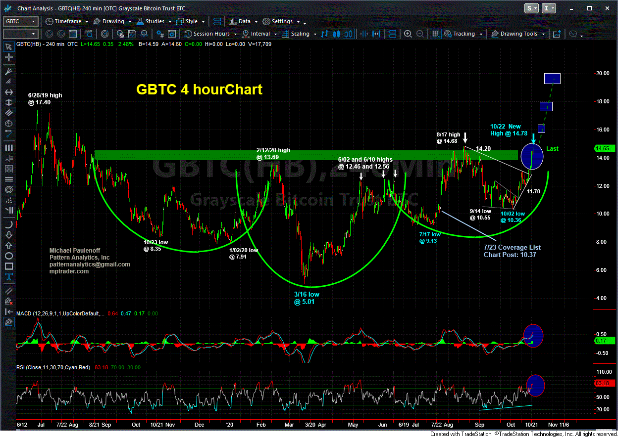Expand the Style dropdown arrow
Screen dimensions: 618x437
(203, 22)
